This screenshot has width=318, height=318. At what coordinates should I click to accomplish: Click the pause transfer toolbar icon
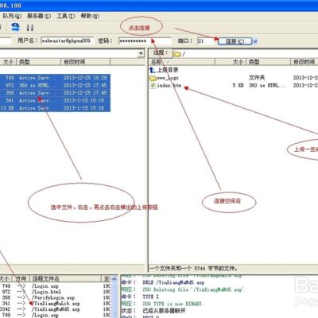click(x=30, y=28)
